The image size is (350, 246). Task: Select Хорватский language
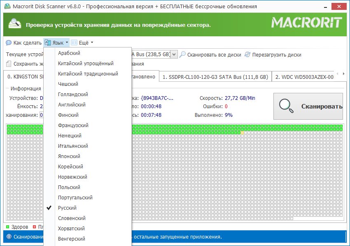click(87, 228)
